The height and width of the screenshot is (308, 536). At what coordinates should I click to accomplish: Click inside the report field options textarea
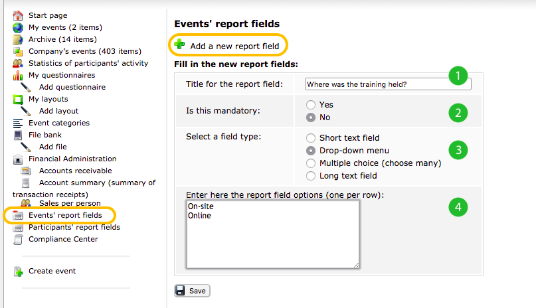click(x=273, y=234)
